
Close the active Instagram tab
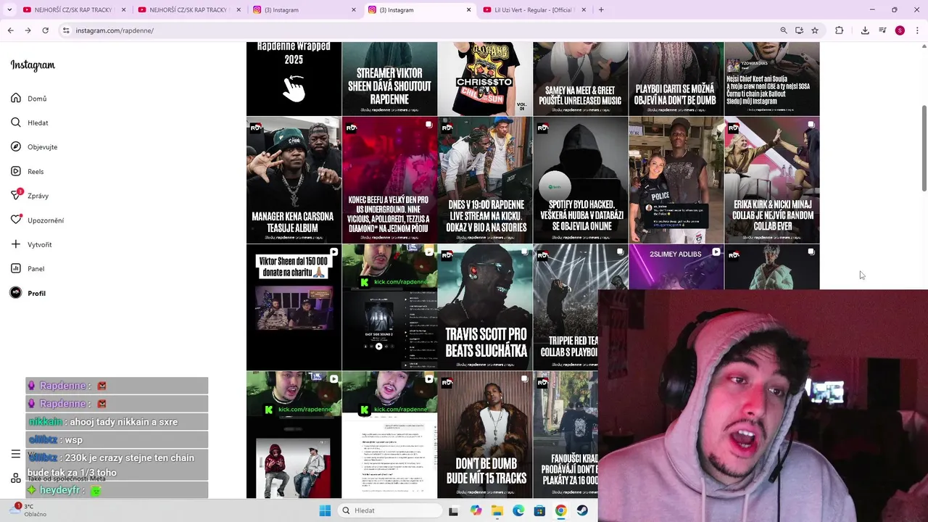tap(469, 10)
